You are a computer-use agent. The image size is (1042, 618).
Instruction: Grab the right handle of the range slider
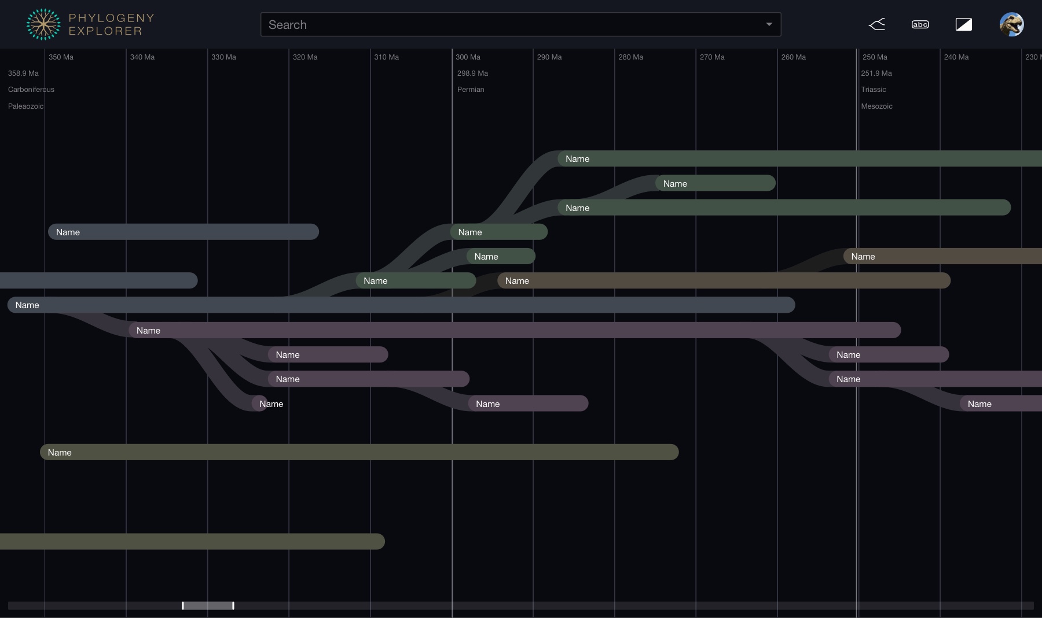pos(233,605)
